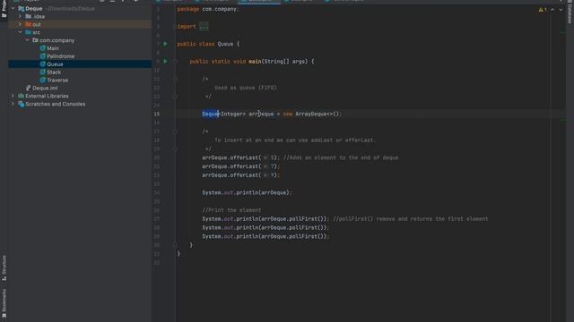Click the .idea folder icon
574x322 pixels.
coord(29,16)
